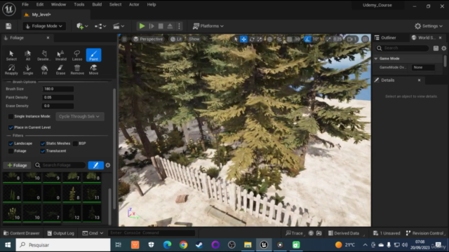Open the surface snapping options icon
Viewport: 449px width, 252px height.
[279, 39]
